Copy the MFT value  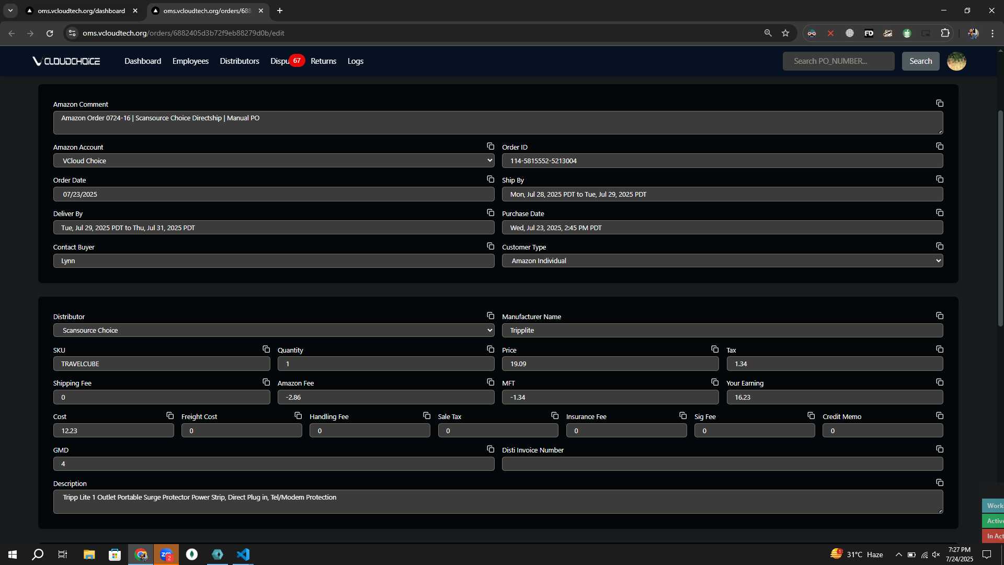click(715, 382)
